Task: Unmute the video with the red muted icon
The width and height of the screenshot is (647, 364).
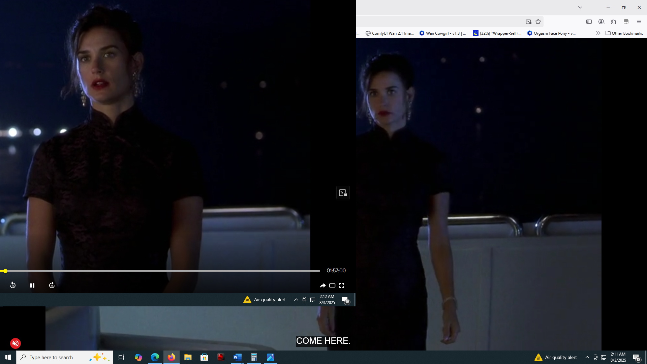Action: pos(16,343)
